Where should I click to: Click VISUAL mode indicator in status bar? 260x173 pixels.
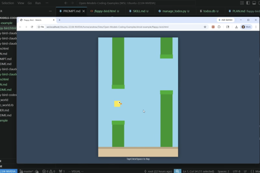[x=76, y=171]
